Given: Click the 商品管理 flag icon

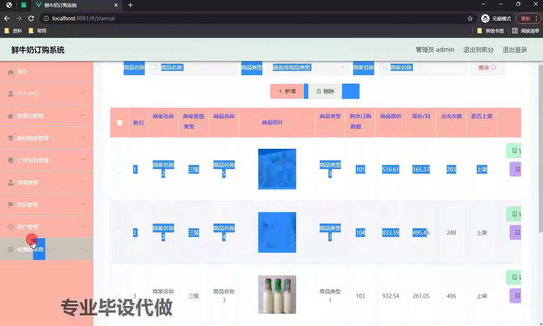Looking at the screenshot, I should (x=11, y=205).
